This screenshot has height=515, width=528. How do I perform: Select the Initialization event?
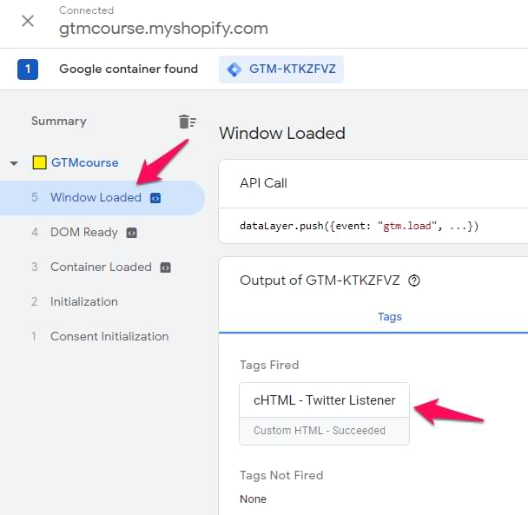pyautogui.click(x=84, y=302)
